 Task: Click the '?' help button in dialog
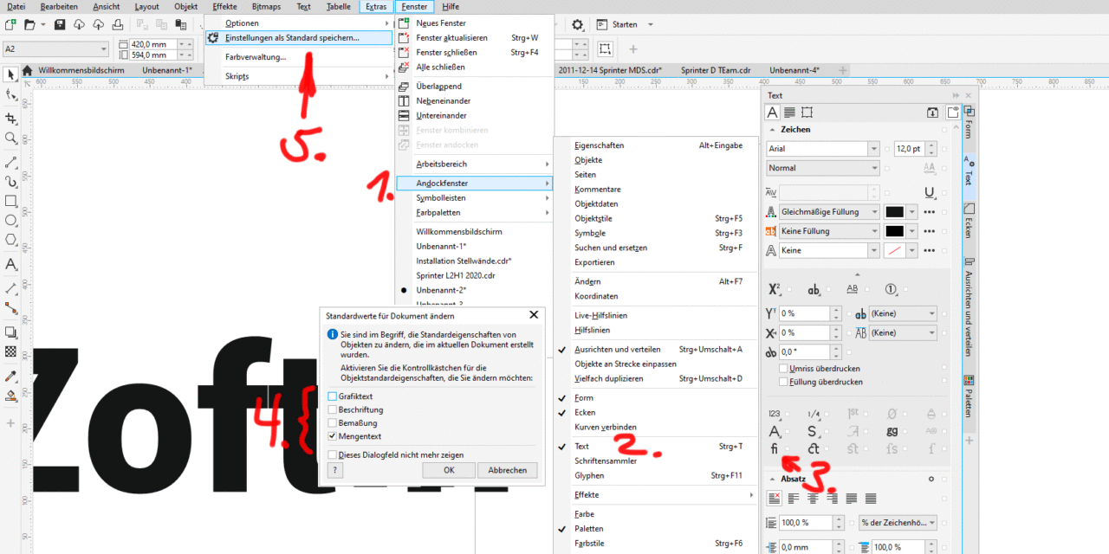coord(334,470)
